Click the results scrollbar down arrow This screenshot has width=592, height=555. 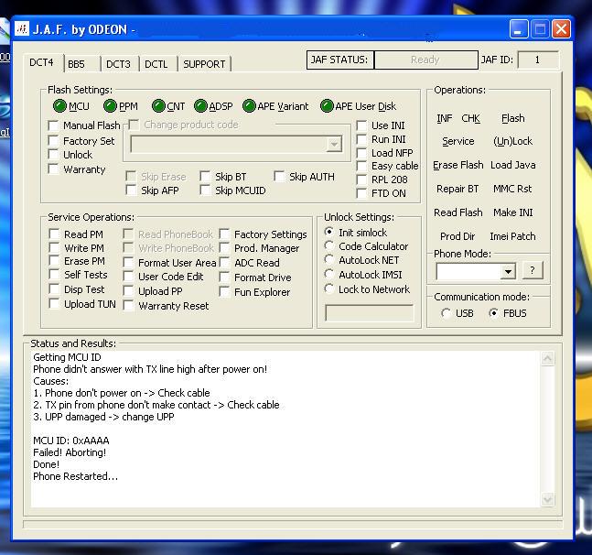tap(547, 499)
